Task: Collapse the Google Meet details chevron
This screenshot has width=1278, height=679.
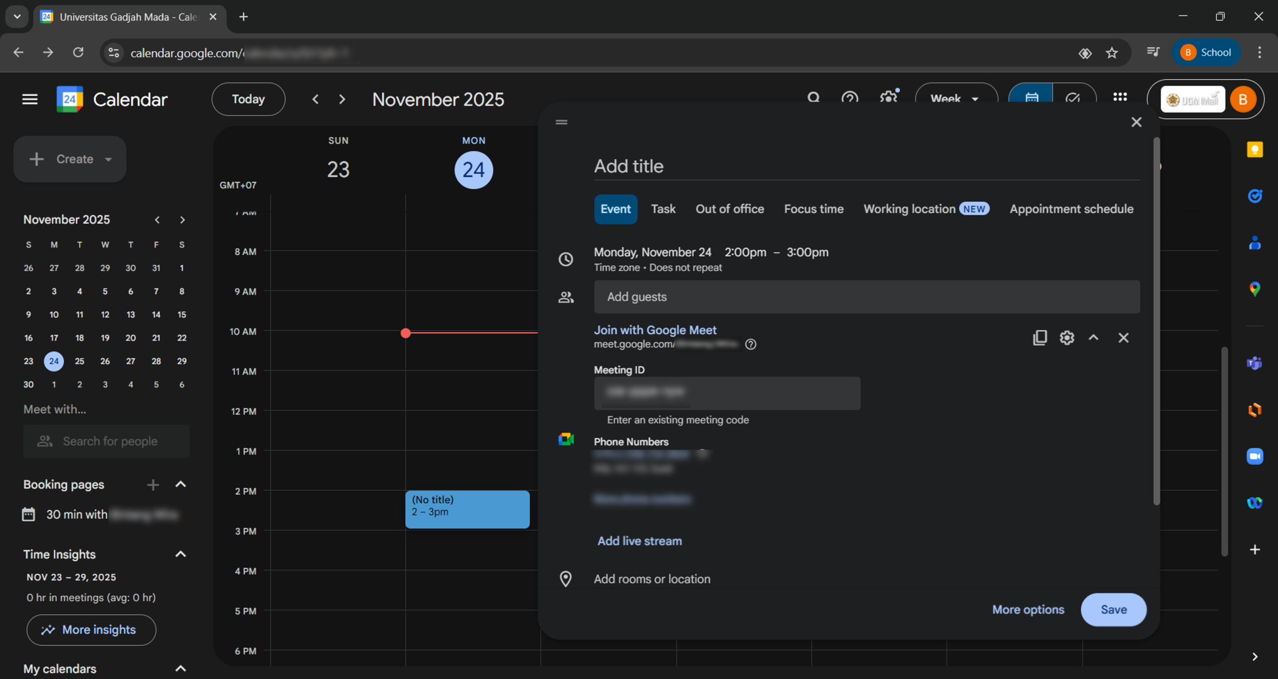Action: 1093,338
